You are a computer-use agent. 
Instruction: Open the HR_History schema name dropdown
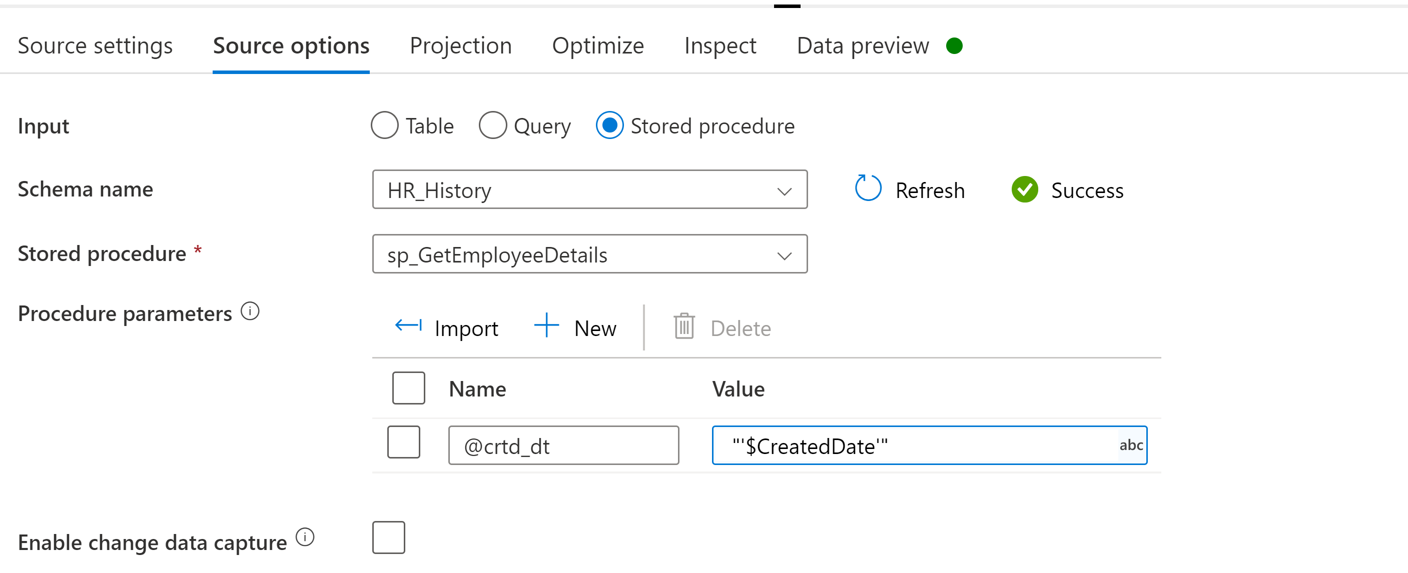(x=589, y=189)
